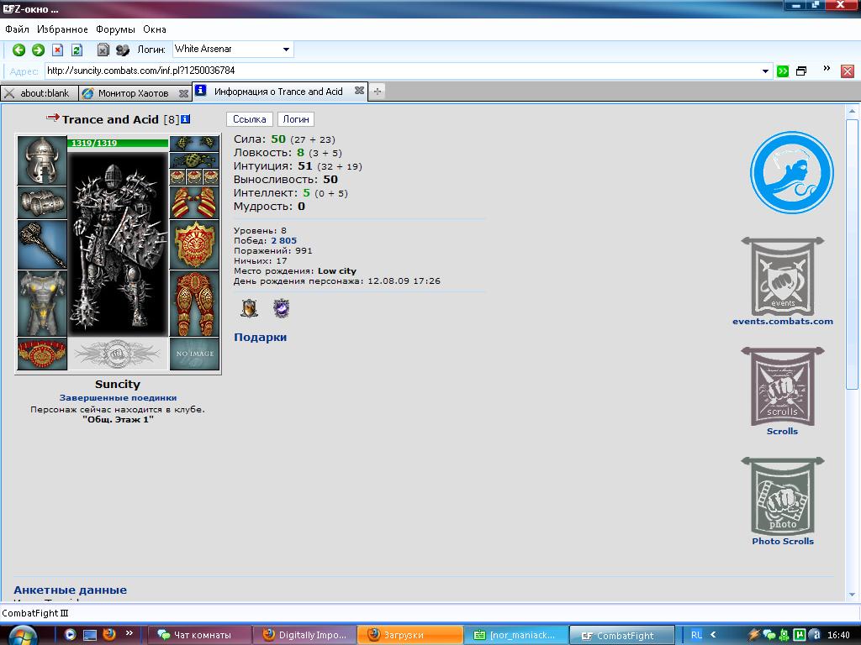Open the Windows Start button
The height and width of the screenshot is (645, 861).
tap(22, 637)
